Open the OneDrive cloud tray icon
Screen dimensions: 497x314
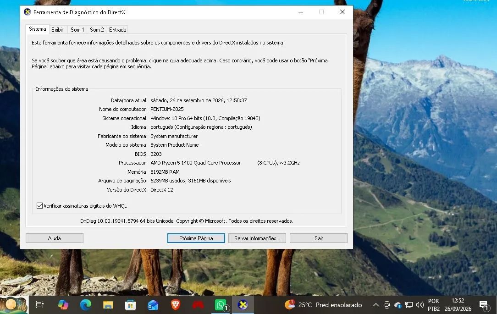pos(398,305)
